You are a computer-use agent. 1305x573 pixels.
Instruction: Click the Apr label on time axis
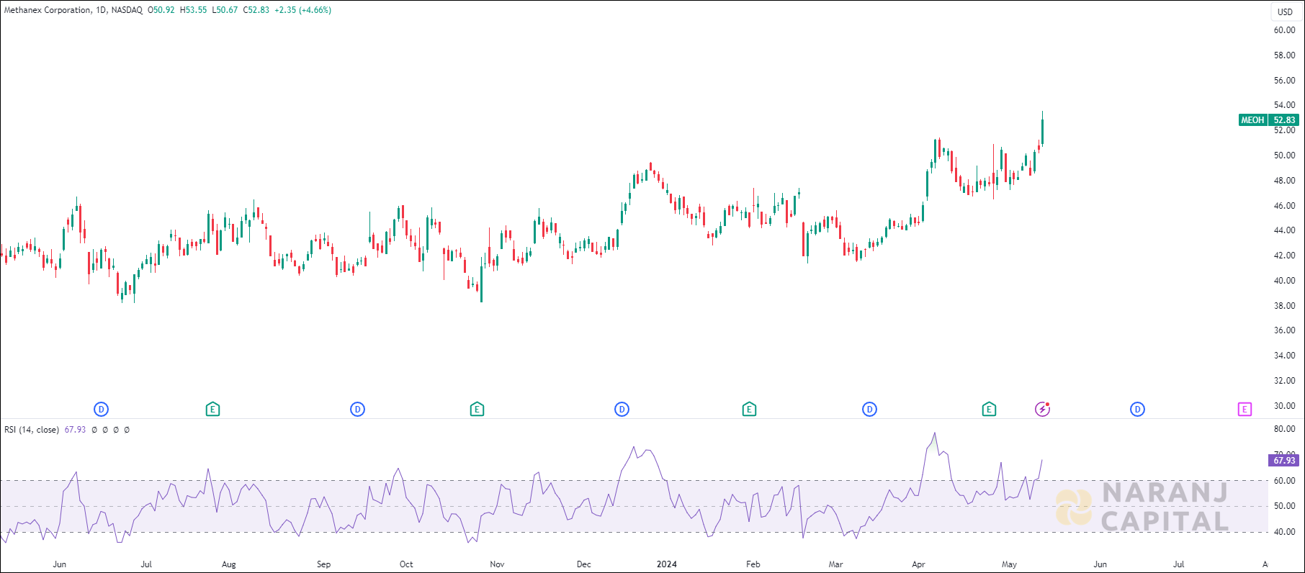tap(919, 564)
